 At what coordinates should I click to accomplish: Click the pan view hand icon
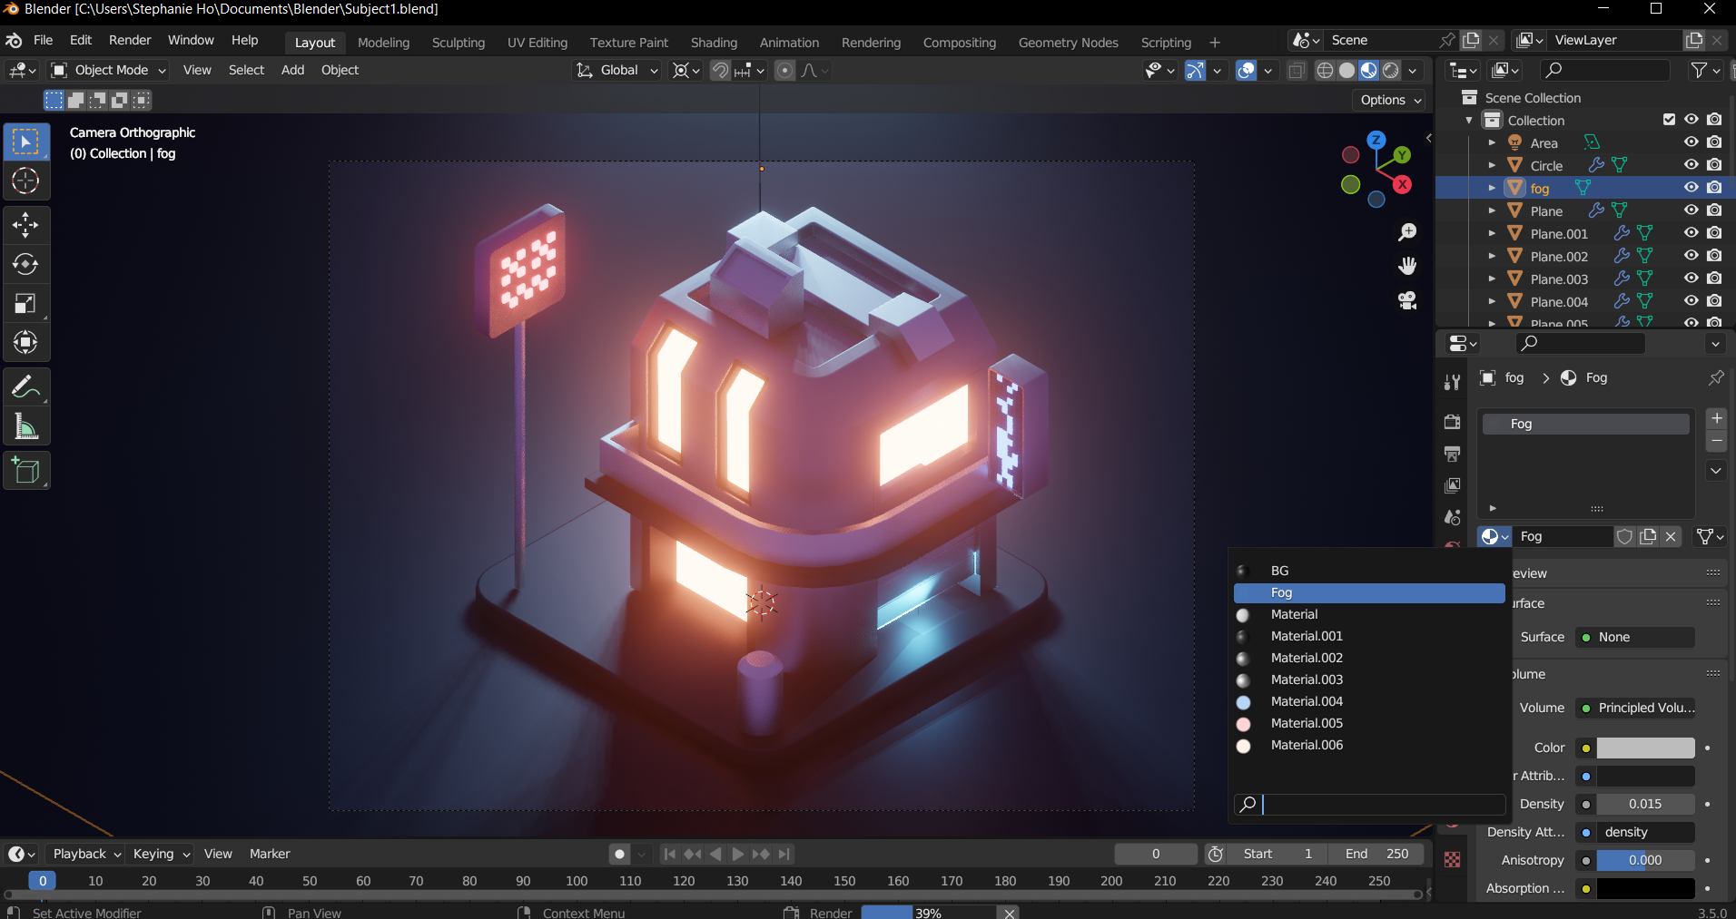(x=1407, y=266)
